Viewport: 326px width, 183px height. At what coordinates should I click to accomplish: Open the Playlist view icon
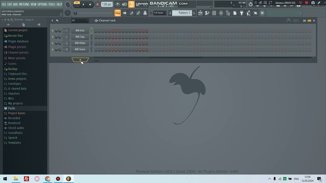click(x=200, y=13)
